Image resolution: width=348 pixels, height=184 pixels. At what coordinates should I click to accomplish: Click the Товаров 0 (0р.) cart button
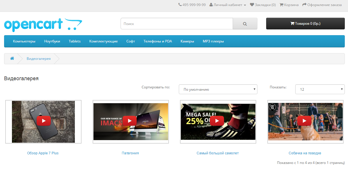(305, 24)
